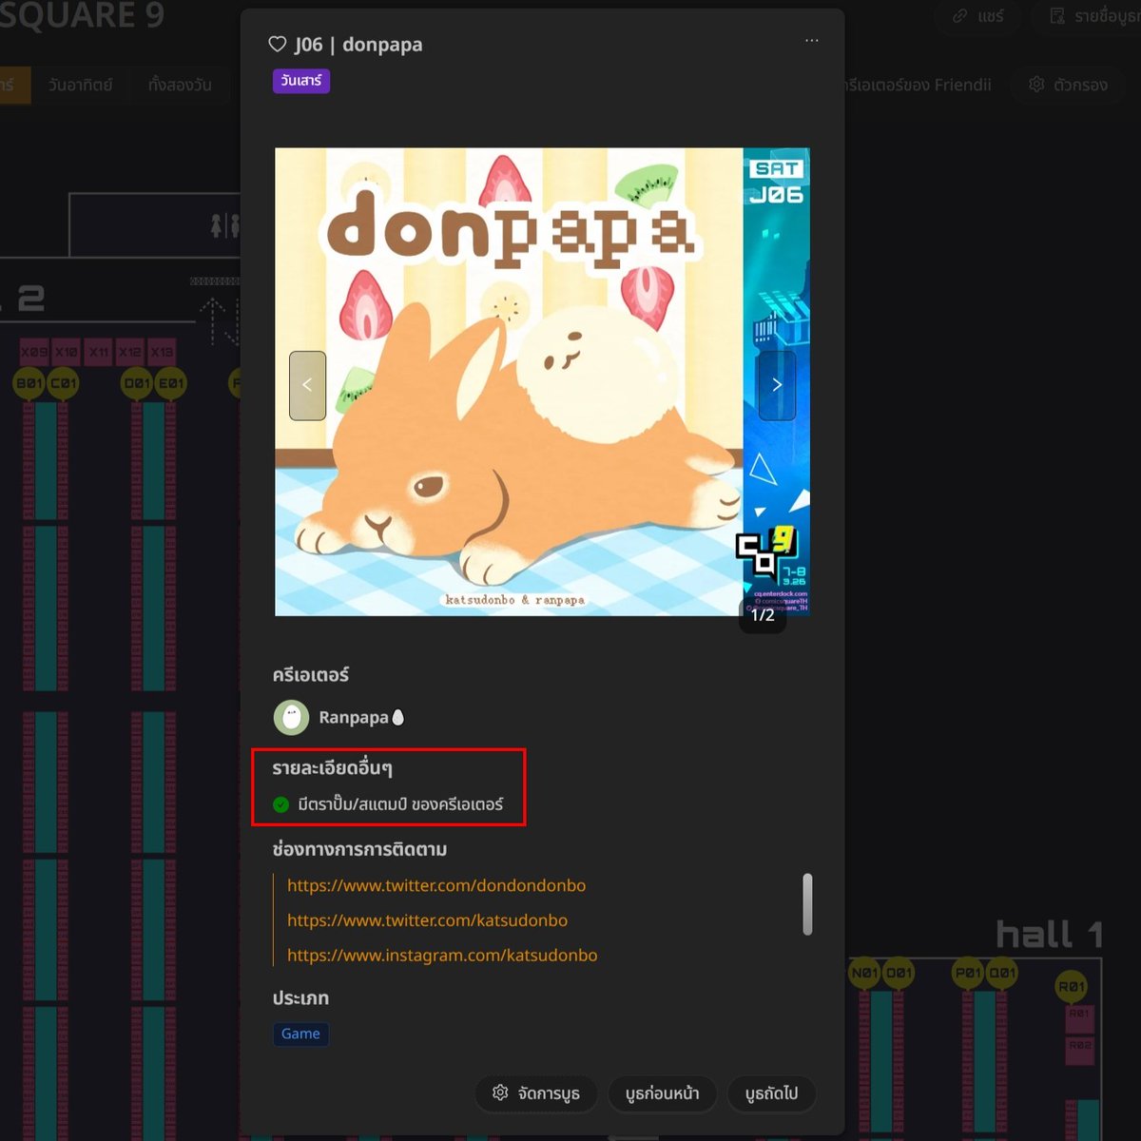Click the details panel scrollbar thumb

click(807, 904)
